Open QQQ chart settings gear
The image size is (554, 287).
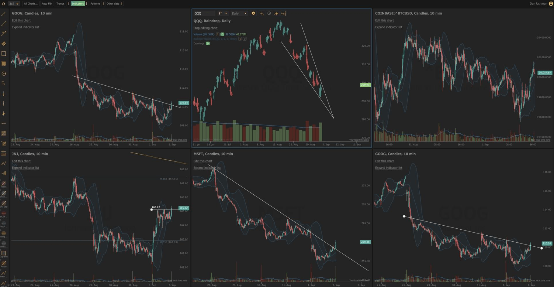click(x=253, y=13)
